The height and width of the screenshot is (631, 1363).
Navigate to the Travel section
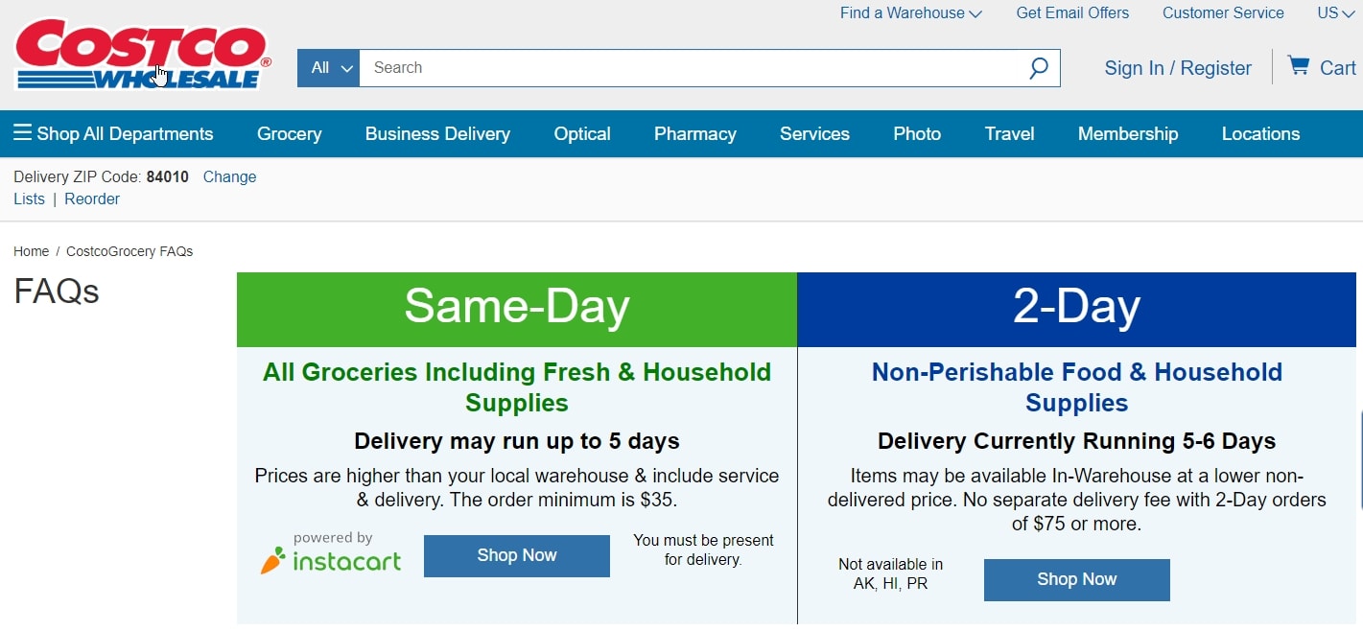click(x=1009, y=133)
